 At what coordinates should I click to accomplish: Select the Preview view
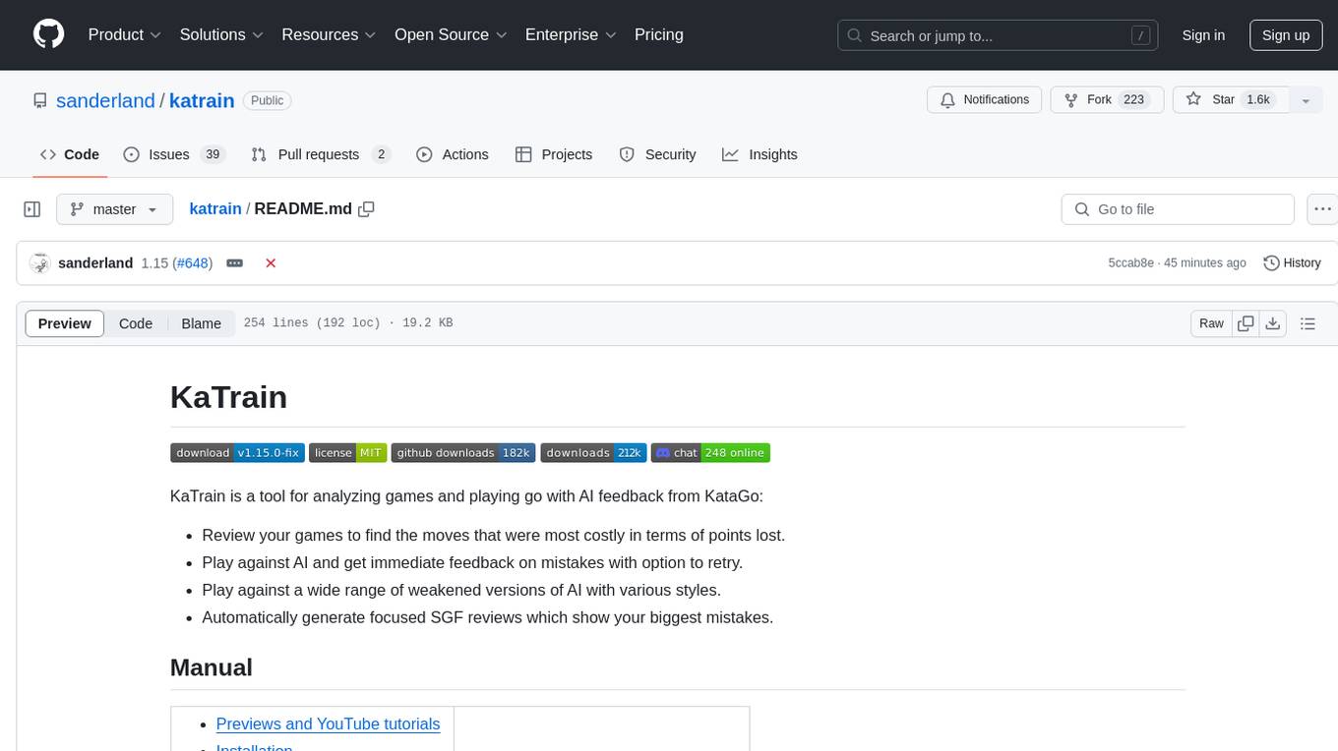click(65, 323)
